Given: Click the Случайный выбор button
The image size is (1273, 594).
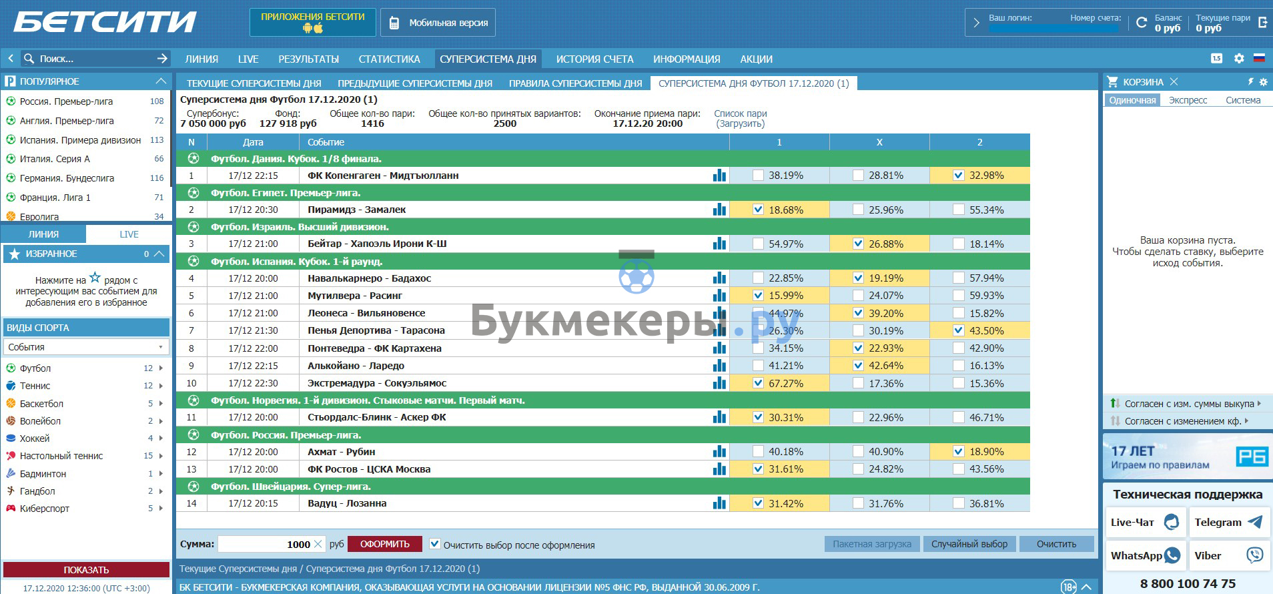Looking at the screenshot, I should click(x=969, y=544).
